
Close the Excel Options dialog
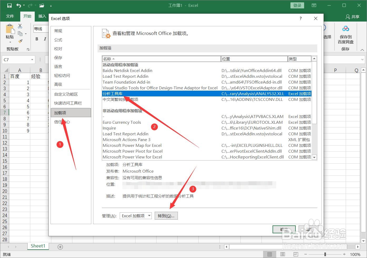coord(316,18)
